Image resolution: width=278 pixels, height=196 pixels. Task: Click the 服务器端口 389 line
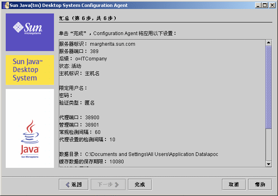(x=79, y=51)
